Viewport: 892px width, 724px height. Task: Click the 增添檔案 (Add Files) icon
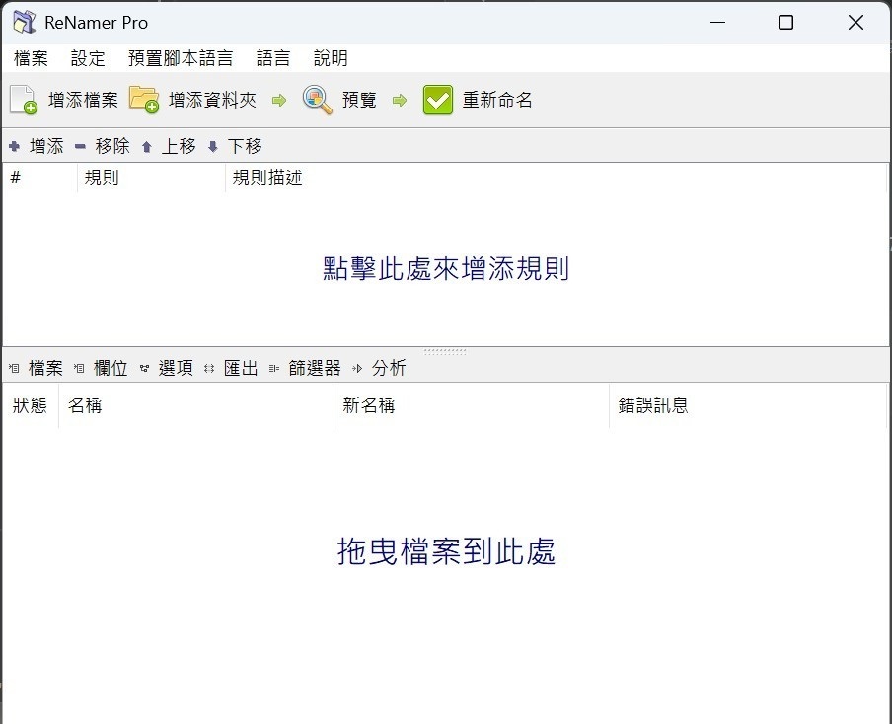point(24,100)
